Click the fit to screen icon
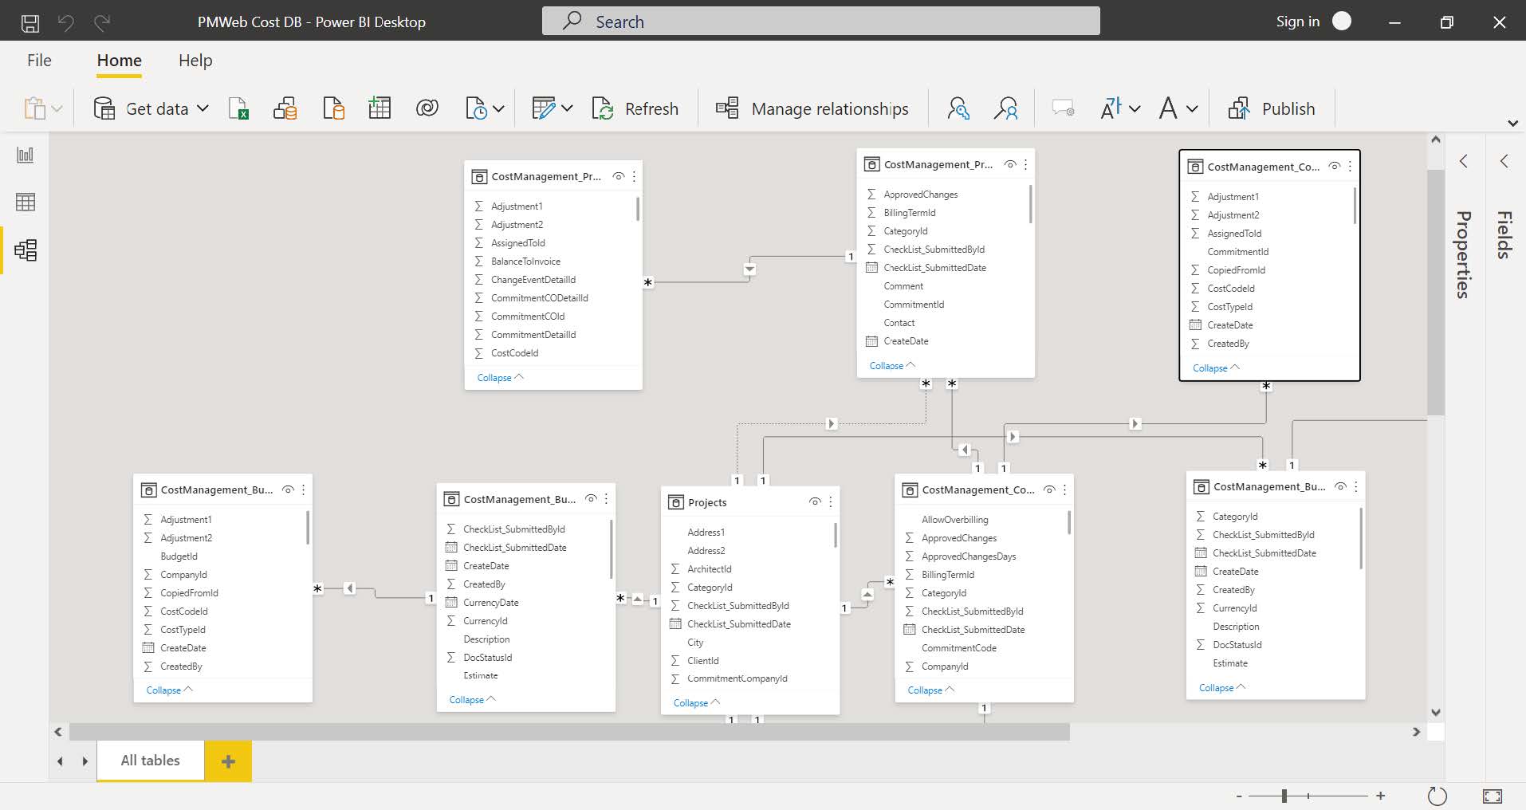Viewport: 1526px width, 810px height. pos(1493,796)
